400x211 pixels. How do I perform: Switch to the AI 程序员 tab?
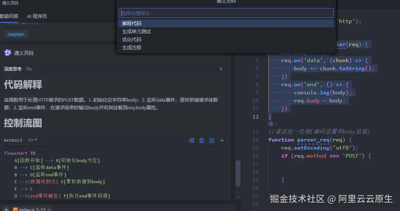[37, 16]
